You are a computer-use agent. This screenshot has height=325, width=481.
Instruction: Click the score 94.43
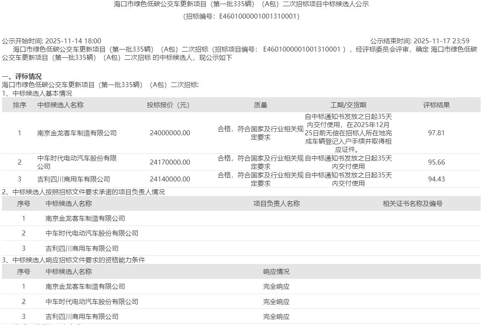(437, 179)
